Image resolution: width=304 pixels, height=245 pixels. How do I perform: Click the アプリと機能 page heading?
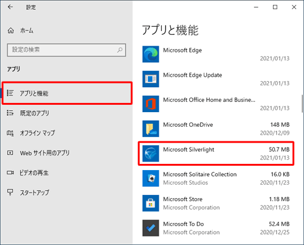coord(170,30)
